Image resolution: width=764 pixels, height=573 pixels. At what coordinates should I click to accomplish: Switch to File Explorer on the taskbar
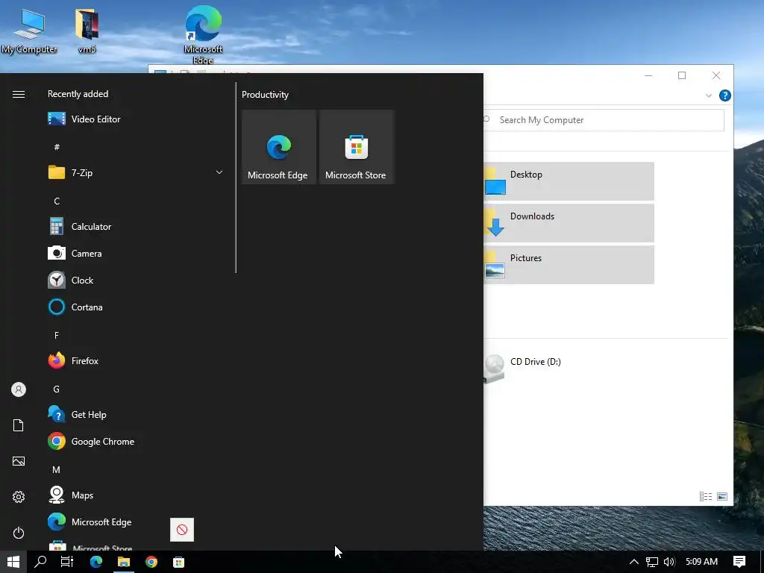click(124, 562)
